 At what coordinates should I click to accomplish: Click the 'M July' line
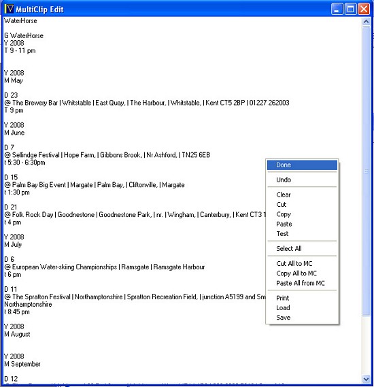(13, 245)
